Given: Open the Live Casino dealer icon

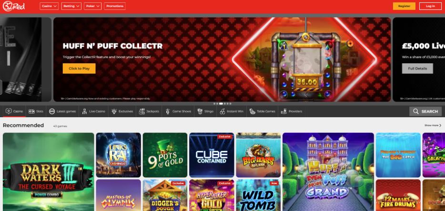Looking at the screenshot, I should [x=84, y=111].
